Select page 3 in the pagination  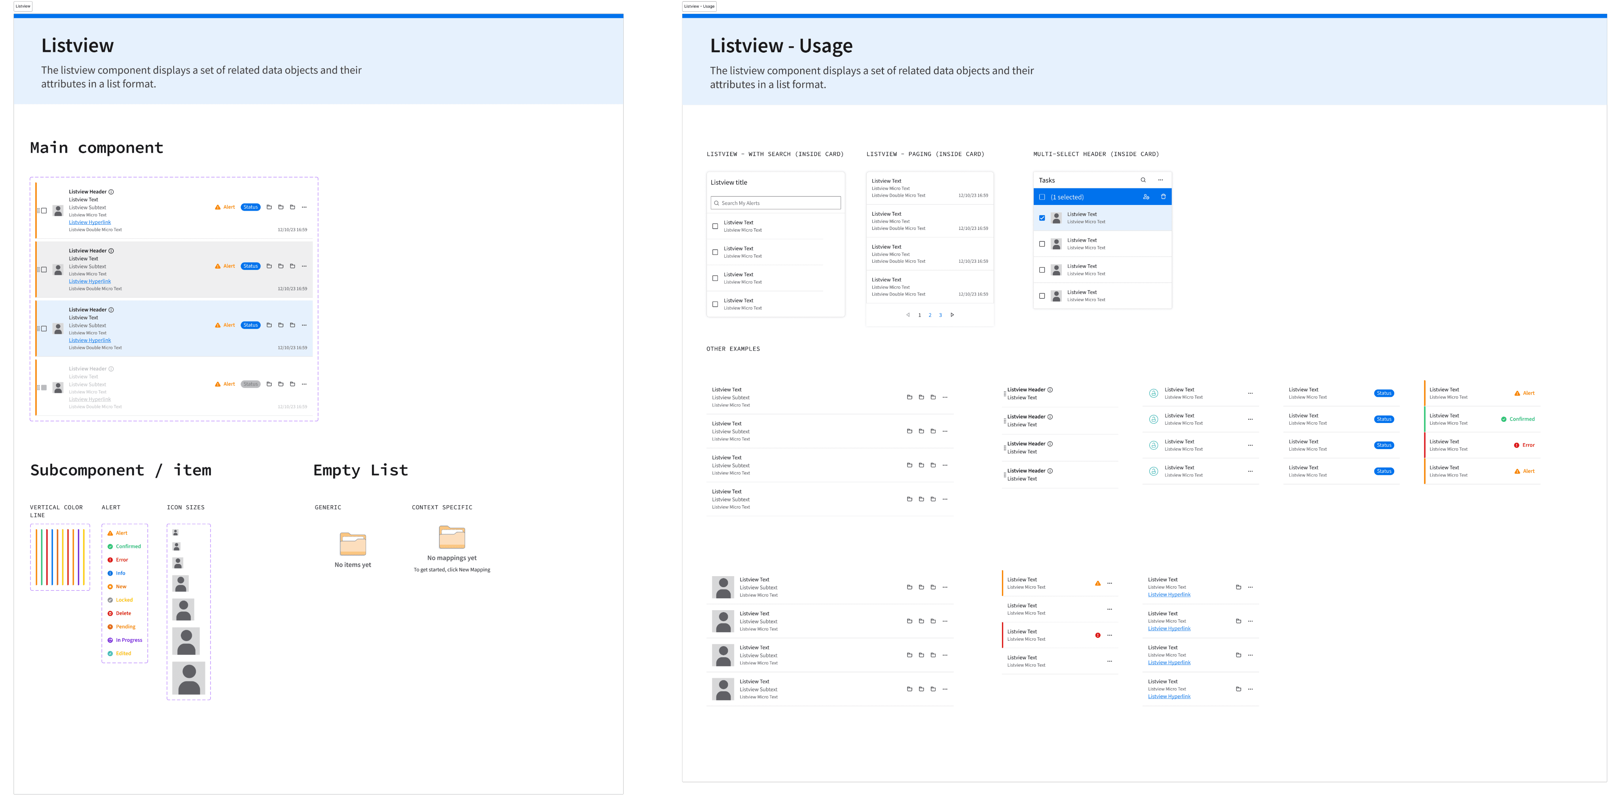[941, 315]
